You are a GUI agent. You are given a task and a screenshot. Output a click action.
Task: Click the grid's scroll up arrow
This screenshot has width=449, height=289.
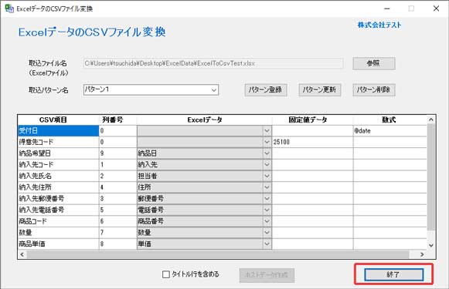[x=431, y=119]
